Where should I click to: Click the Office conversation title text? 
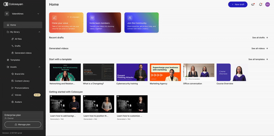pos(192,84)
